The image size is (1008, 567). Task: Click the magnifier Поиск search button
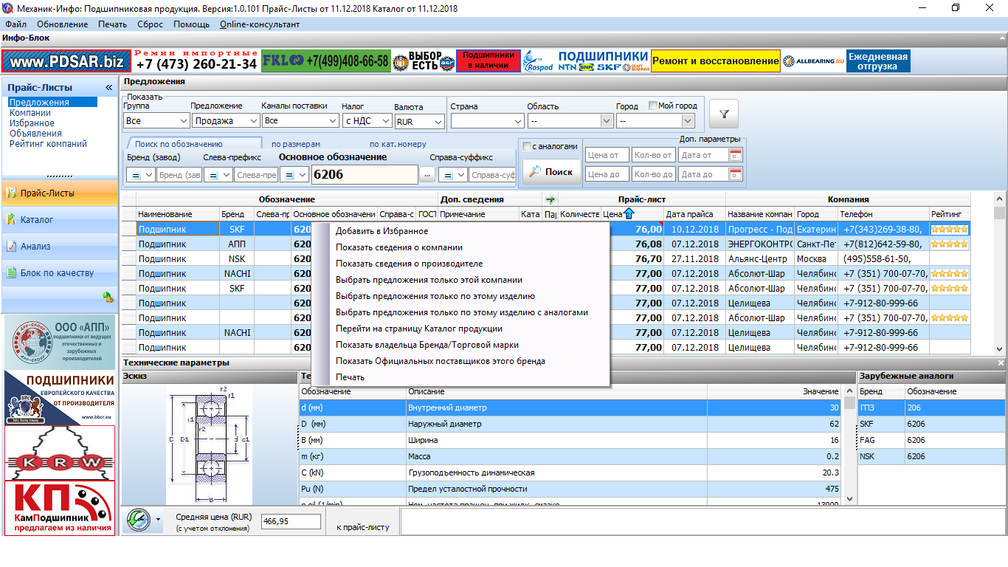[552, 171]
